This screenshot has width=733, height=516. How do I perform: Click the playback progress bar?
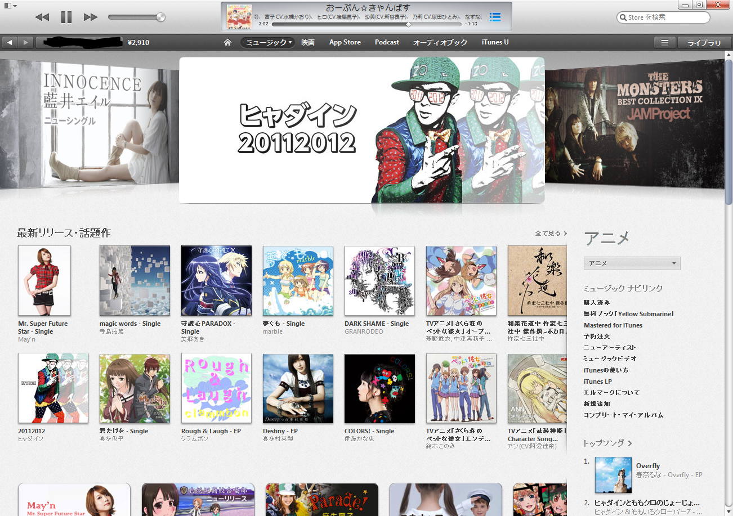[368, 24]
